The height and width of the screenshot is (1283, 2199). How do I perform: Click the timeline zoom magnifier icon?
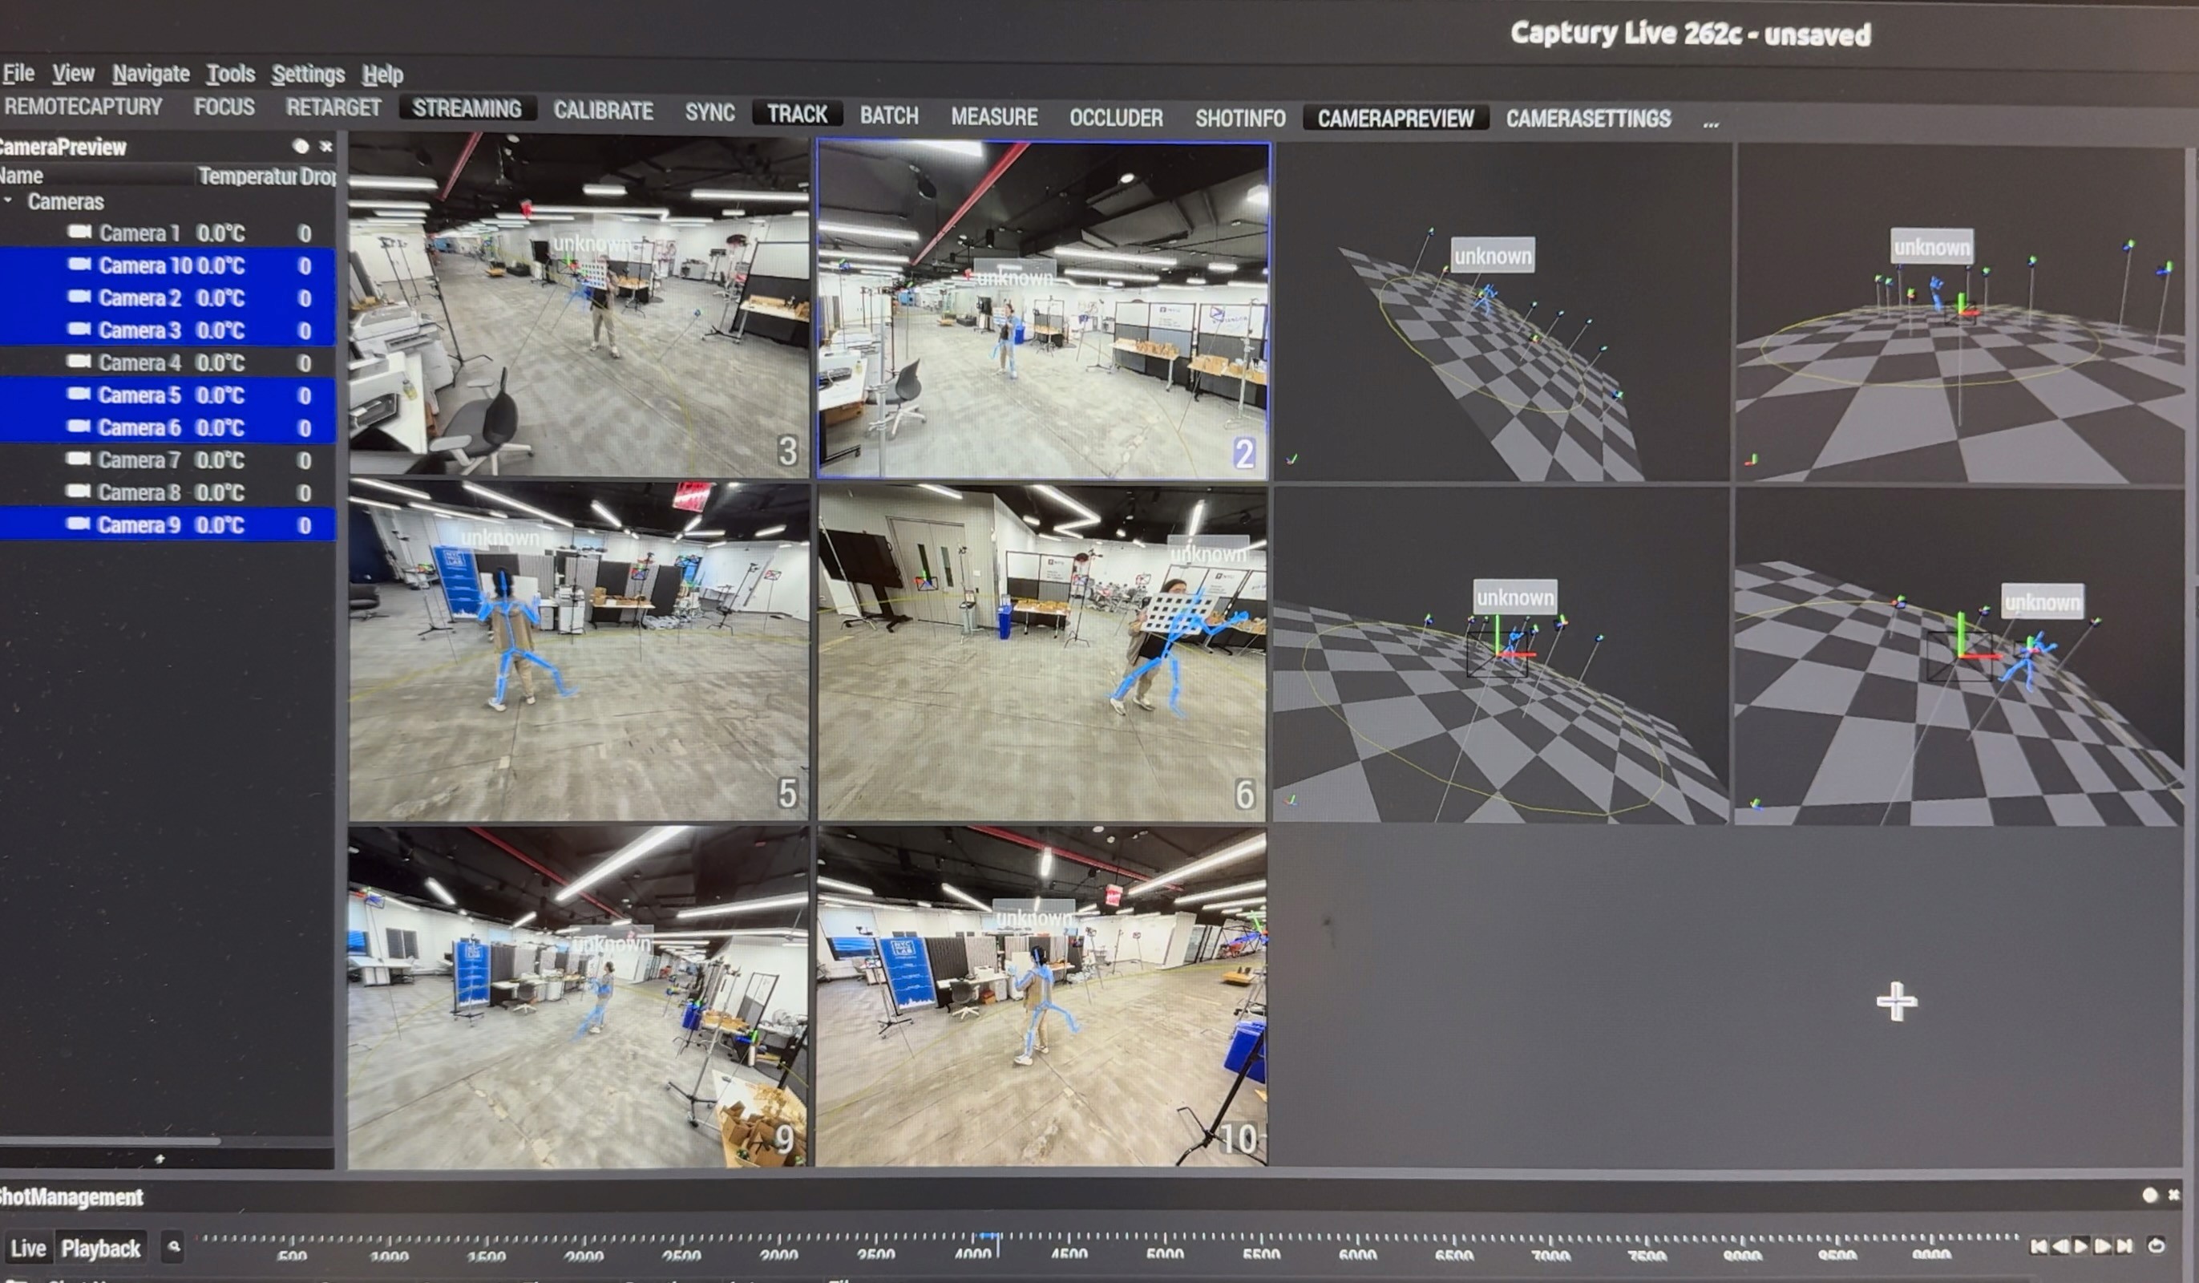[174, 1247]
